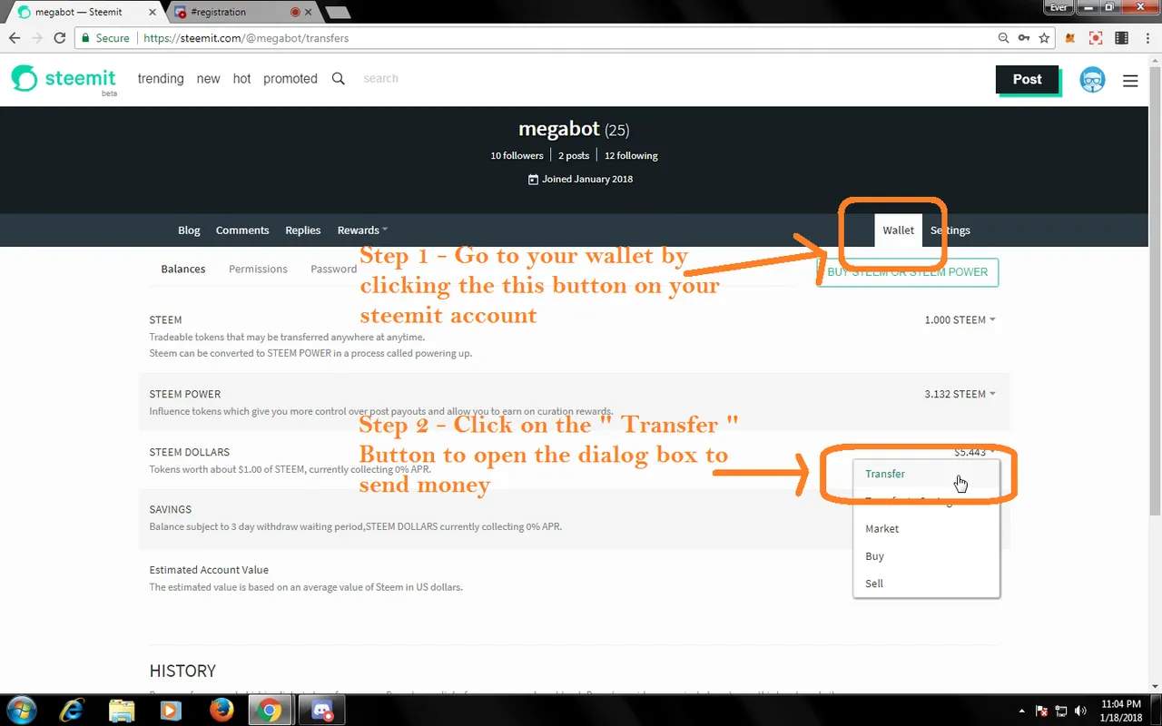
Task: Open the 3.132 STEEM power dropdown
Action: (960, 395)
